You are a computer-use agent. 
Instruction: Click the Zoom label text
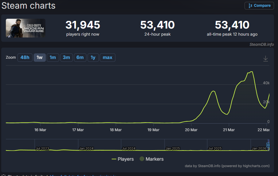pos(11,57)
